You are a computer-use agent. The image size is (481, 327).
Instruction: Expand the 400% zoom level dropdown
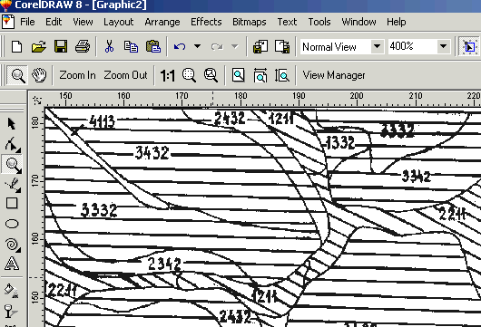[443, 46]
